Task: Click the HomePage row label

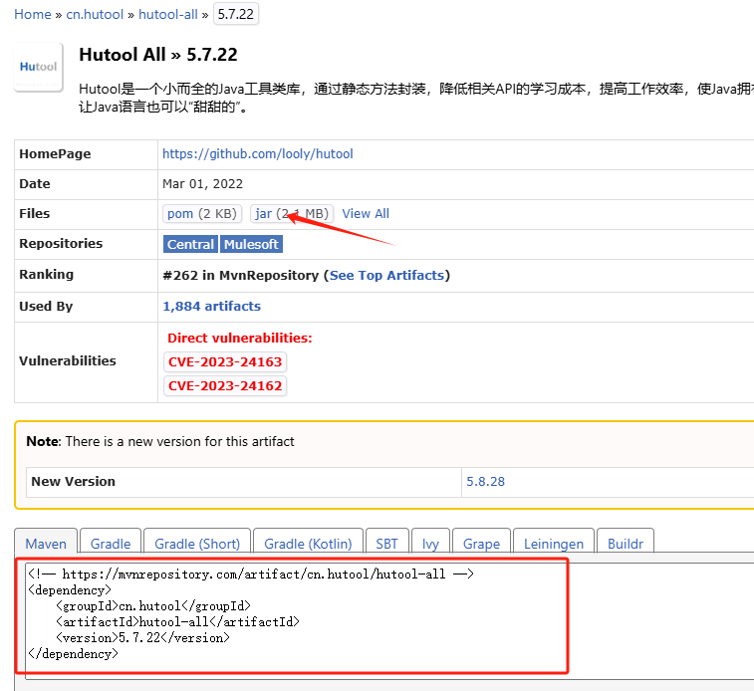Action: pos(55,153)
